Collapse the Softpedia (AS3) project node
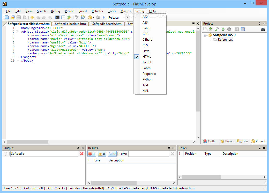The width and height of the screenshot is (269, 193). [x=205, y=35]
